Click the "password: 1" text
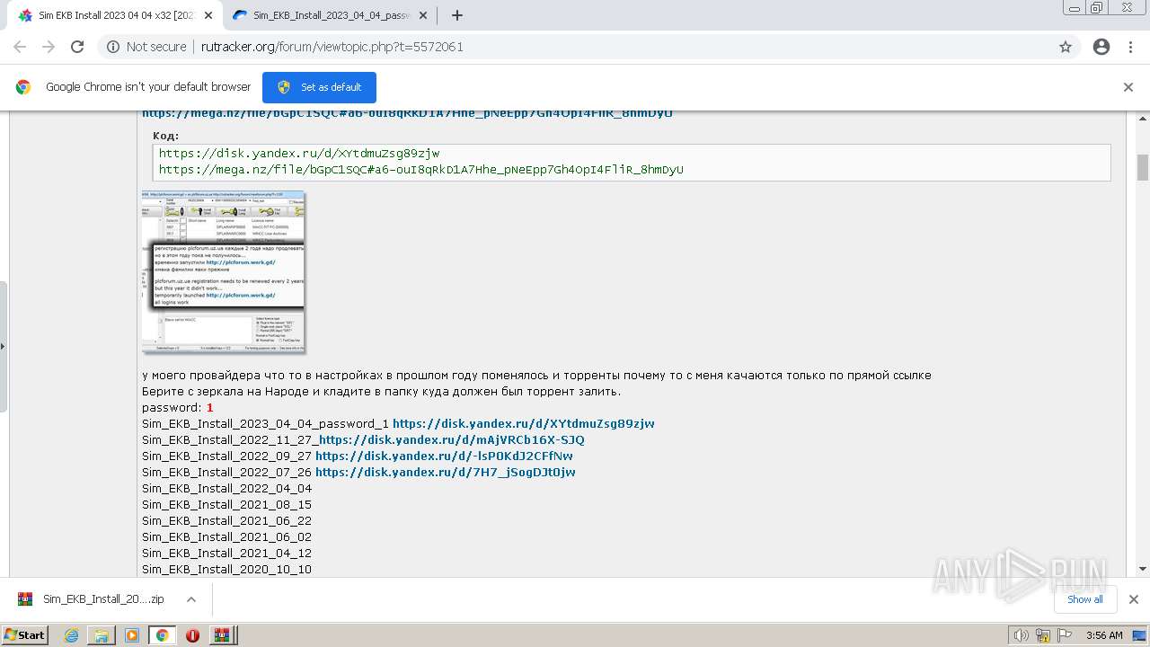The height and width of the screenshot is (647, 1150). (178, 407)
